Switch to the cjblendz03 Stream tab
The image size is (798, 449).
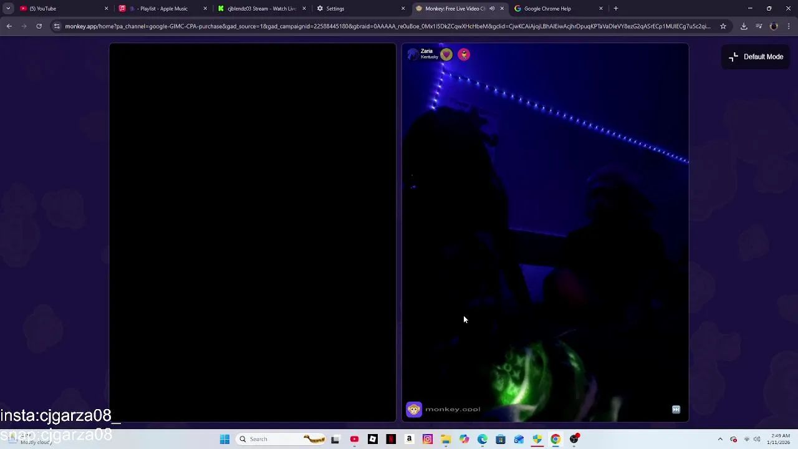pyautogui.click(x=261, y=9)
